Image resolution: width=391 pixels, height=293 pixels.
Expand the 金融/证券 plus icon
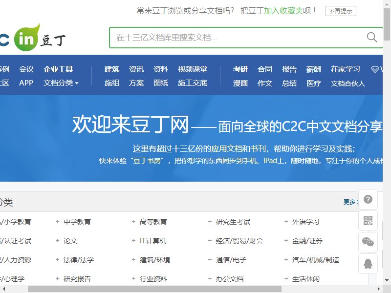tap(286, 241)
